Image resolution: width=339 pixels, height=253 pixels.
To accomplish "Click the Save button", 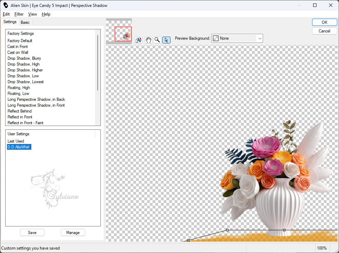I will pos(32,232).
